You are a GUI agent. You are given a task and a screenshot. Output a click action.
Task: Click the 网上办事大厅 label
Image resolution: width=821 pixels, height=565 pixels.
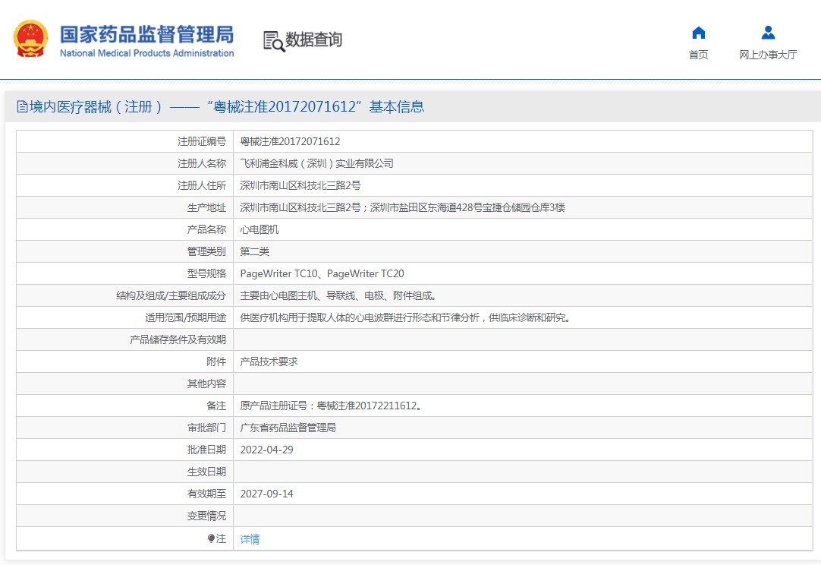click(768, 55)
